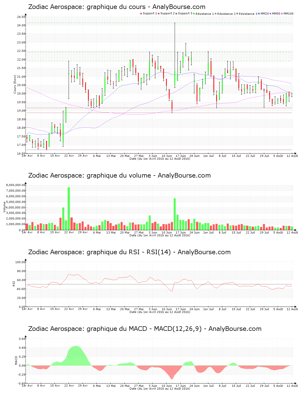Click the '12 Août' date under price chart
306x396 pixels.
[x=292, y=156]
